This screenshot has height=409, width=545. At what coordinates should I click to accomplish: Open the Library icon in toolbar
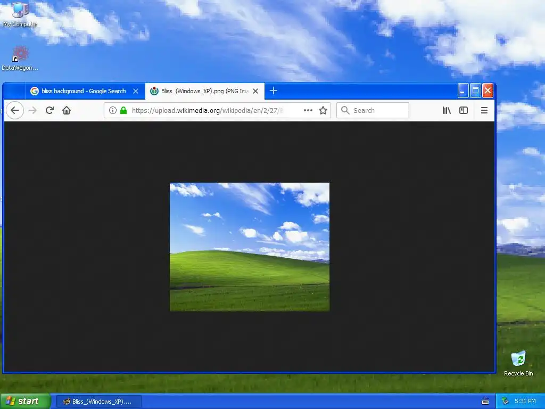tap(447, 110)
